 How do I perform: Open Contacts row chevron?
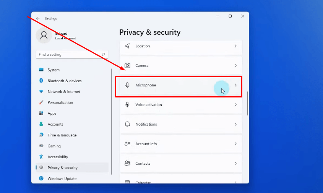click(236, 163)
